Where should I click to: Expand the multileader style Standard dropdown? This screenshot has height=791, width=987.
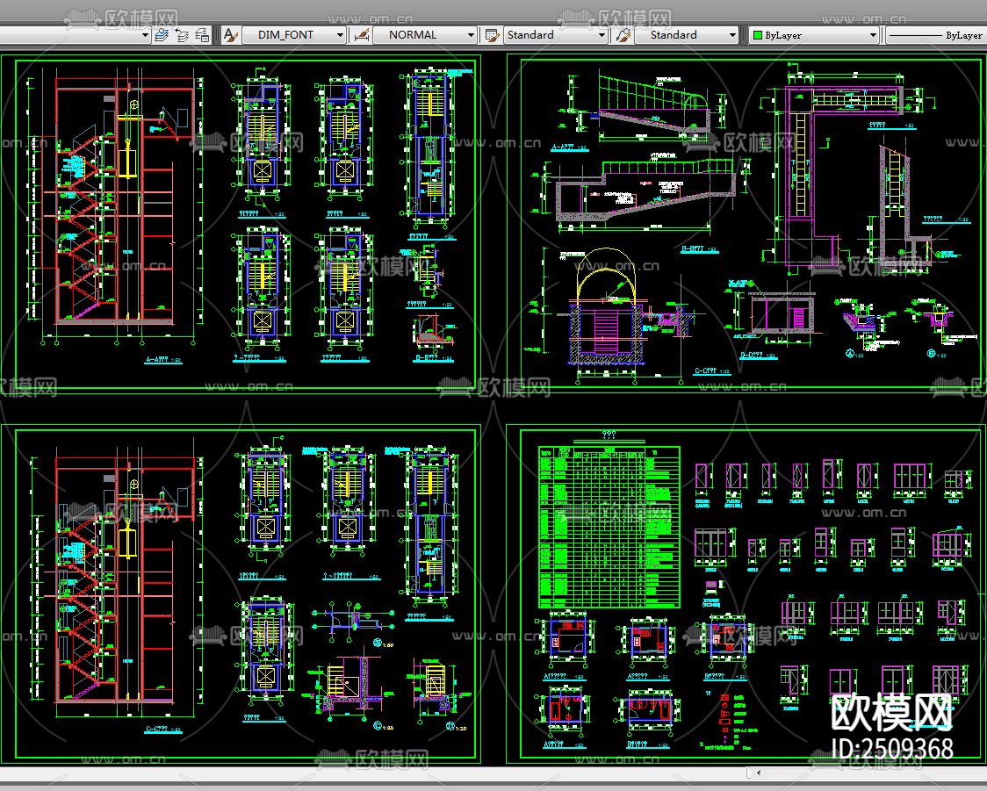732,35
